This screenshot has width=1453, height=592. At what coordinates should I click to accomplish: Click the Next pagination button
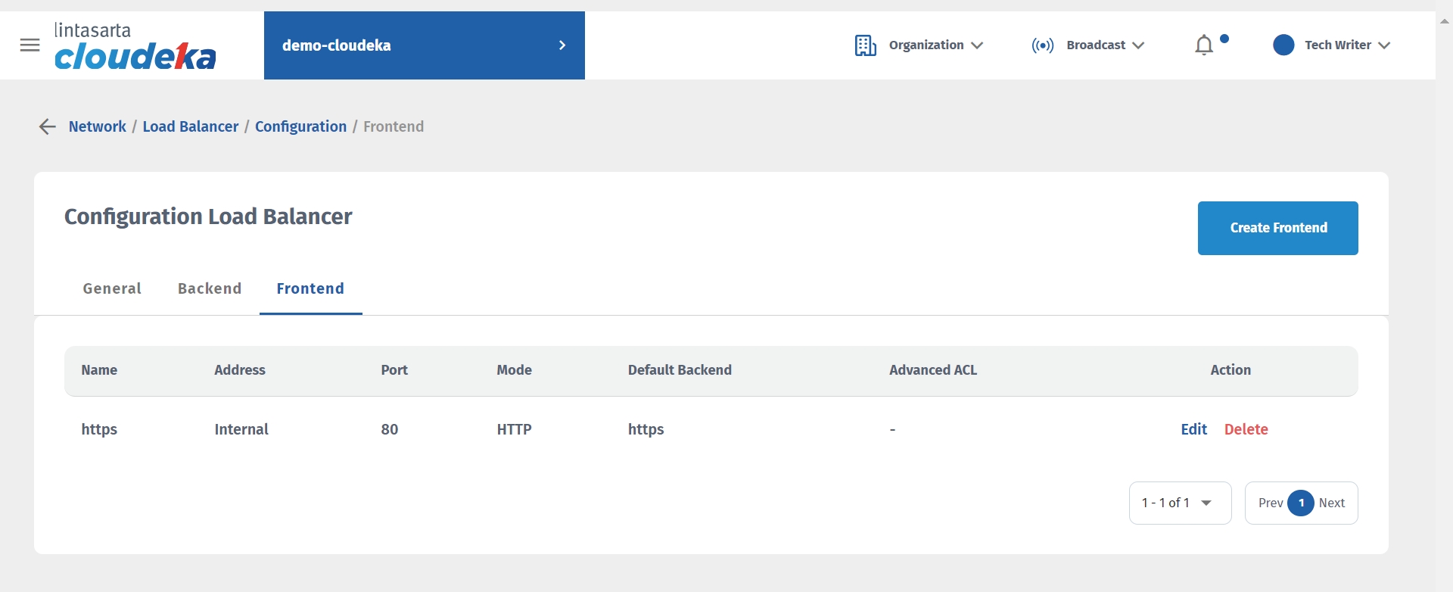pos(1332,503)
